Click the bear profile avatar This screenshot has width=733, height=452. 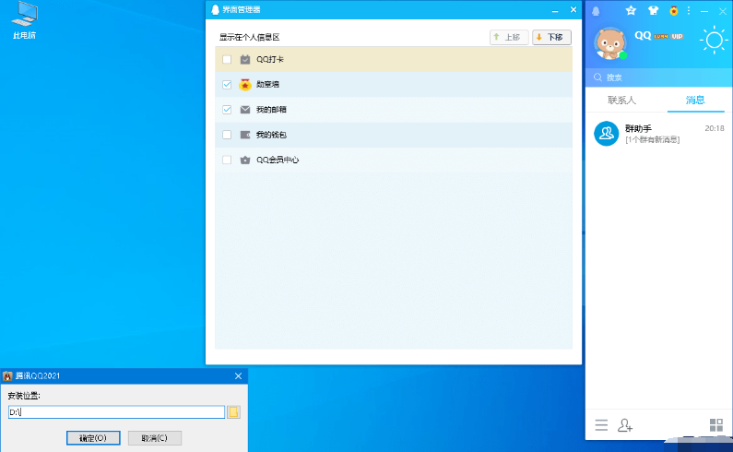(609, 43)
